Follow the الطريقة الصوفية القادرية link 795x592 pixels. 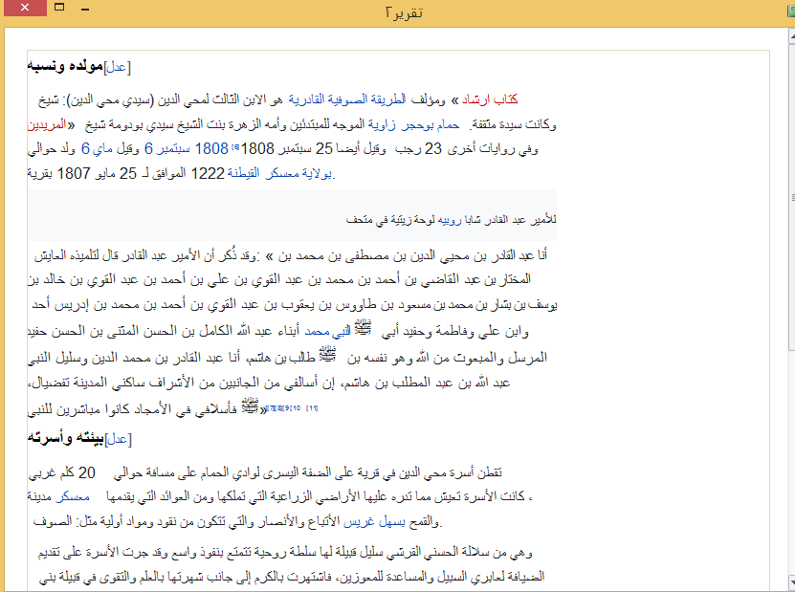coord(347,99)
